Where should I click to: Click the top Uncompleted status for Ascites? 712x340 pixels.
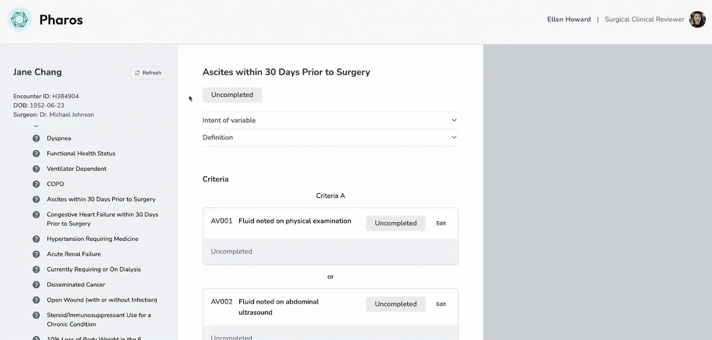coord(232,95)
